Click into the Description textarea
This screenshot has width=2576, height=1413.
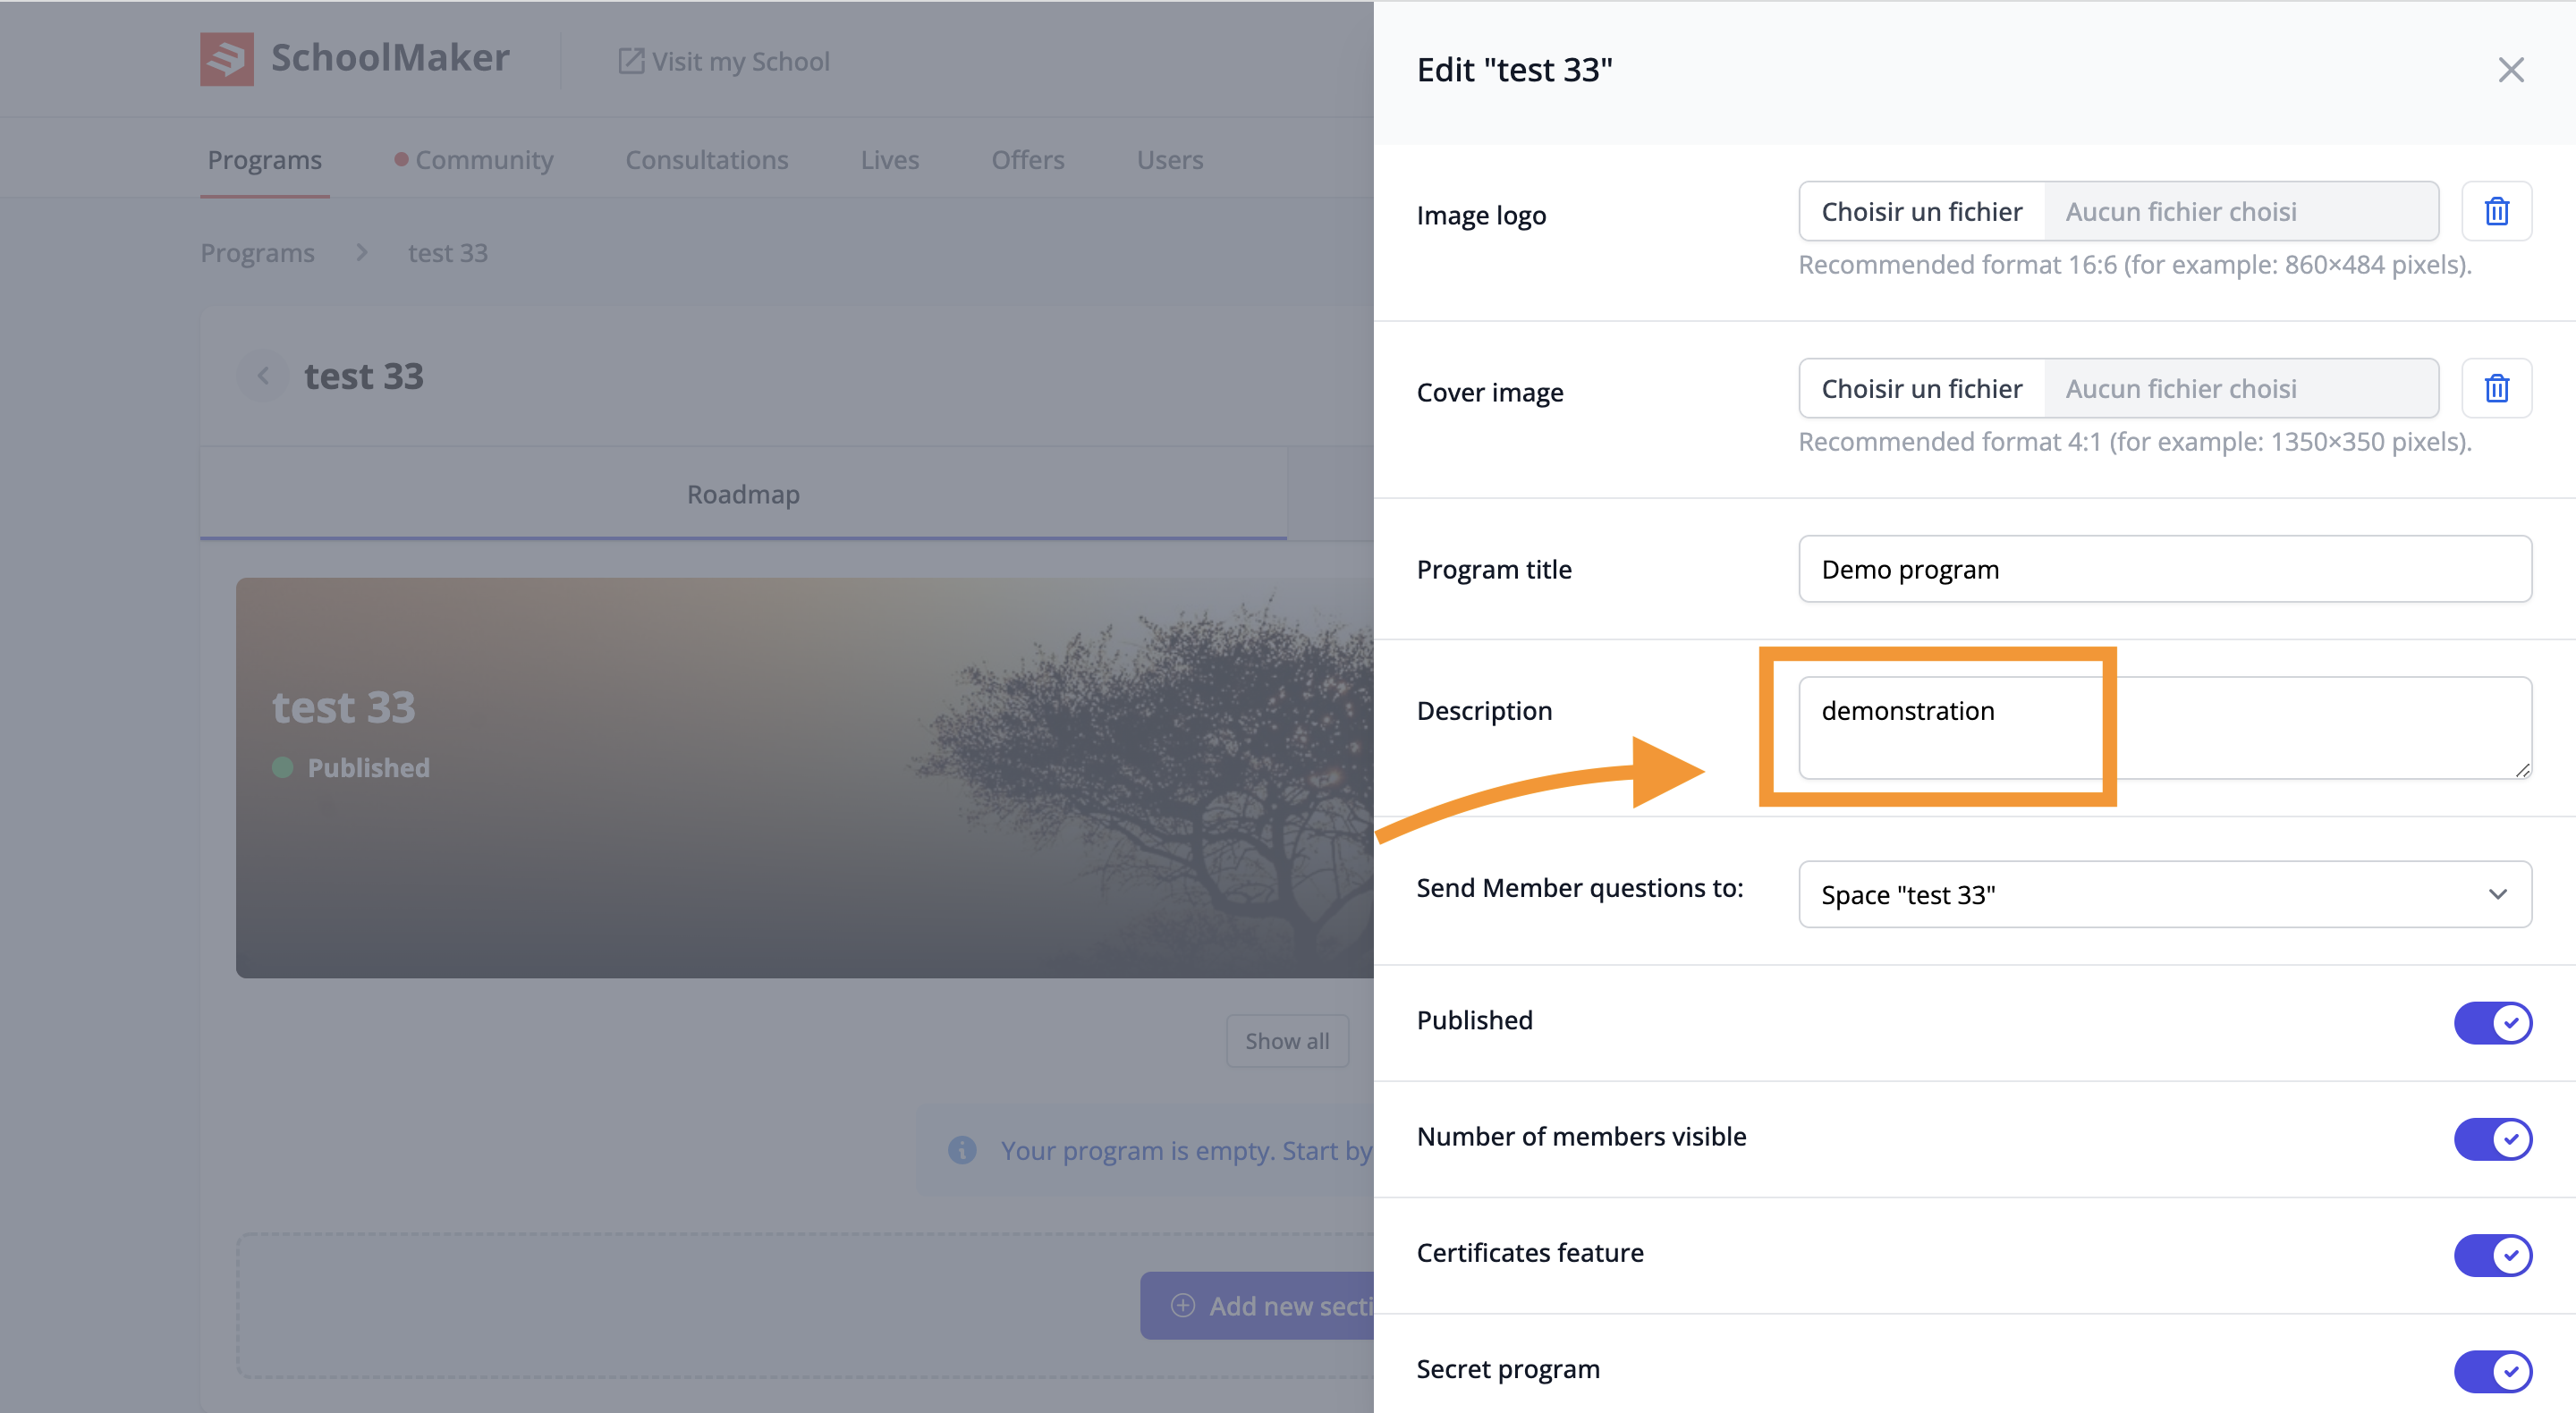(2165, 727)
